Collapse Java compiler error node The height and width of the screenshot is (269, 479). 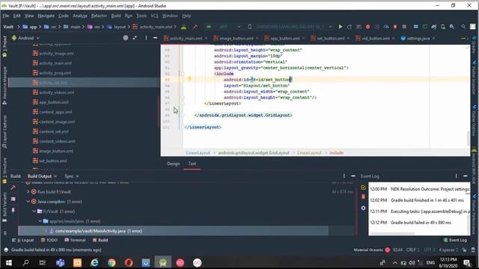click(x=28, y=202)
